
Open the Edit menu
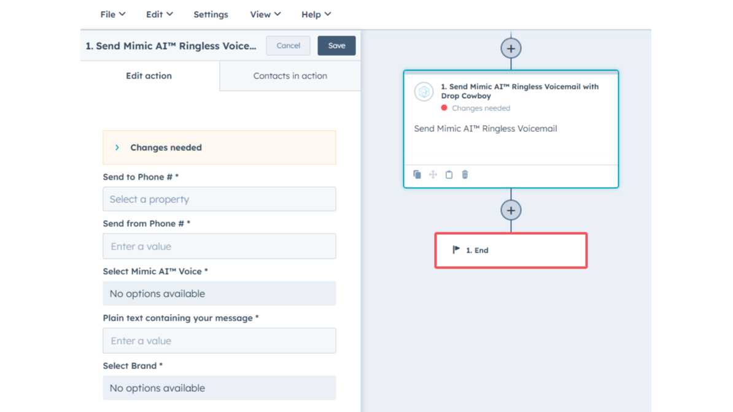click(x=159, y=14)
